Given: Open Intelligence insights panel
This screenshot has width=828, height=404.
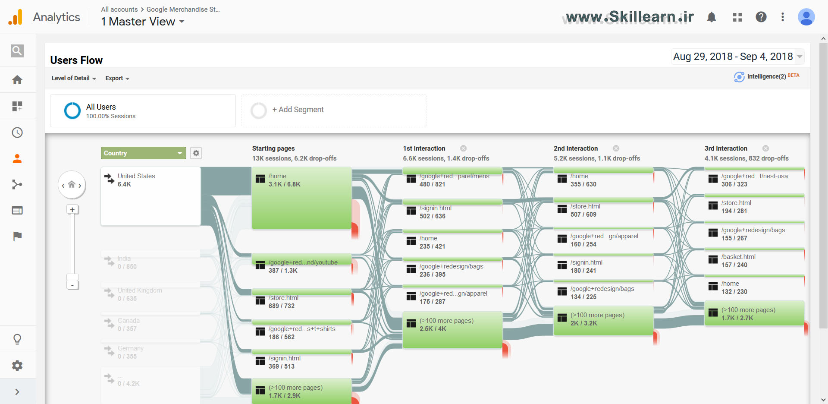Looking at the screenshot, I should click(x=766, y=76).
